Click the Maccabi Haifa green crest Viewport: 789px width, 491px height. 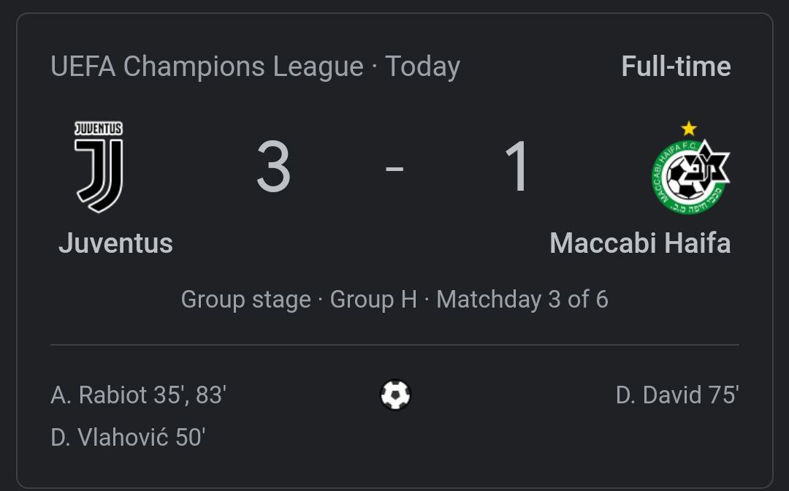[690, 177]
